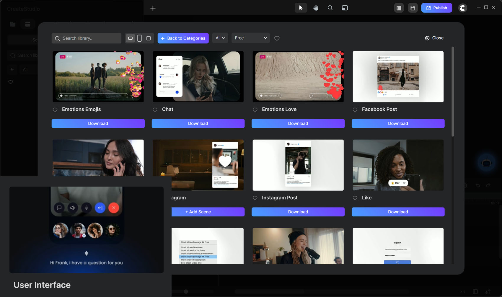Select the landscape orientation filter
This screenshot has height=297, width=502.
[130, 38]
